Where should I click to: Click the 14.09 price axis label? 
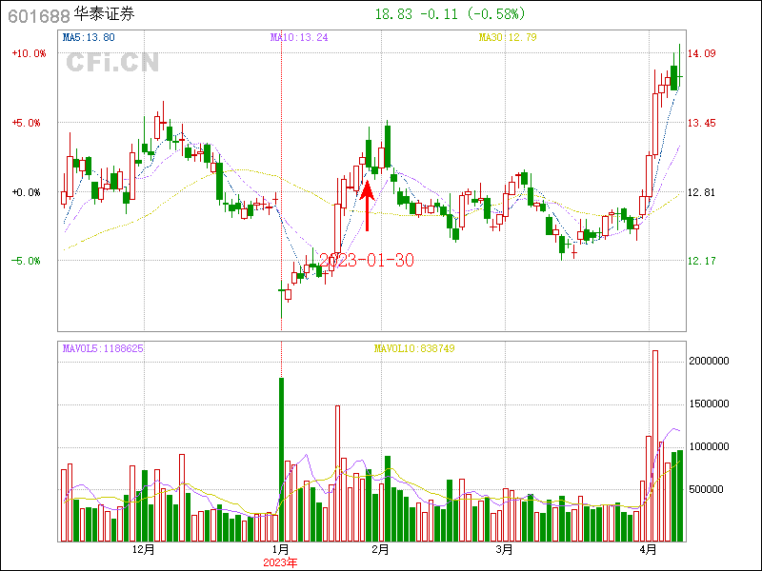click(x=703, y=53)
